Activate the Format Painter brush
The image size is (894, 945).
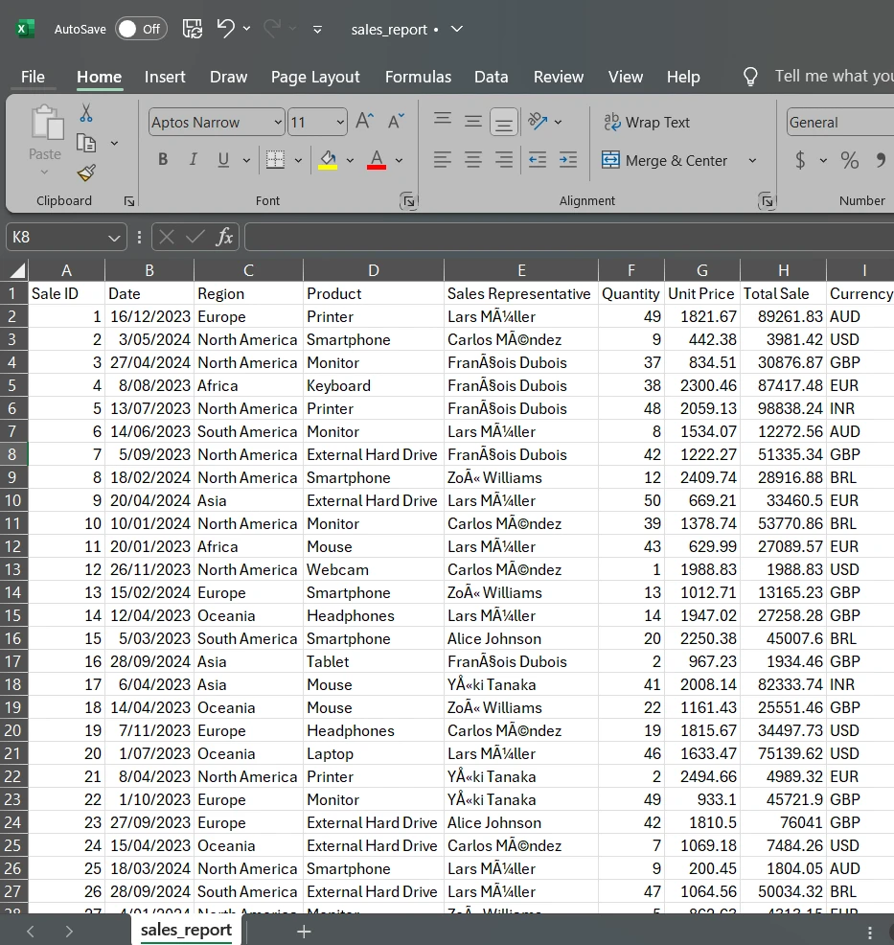[86, 173]
